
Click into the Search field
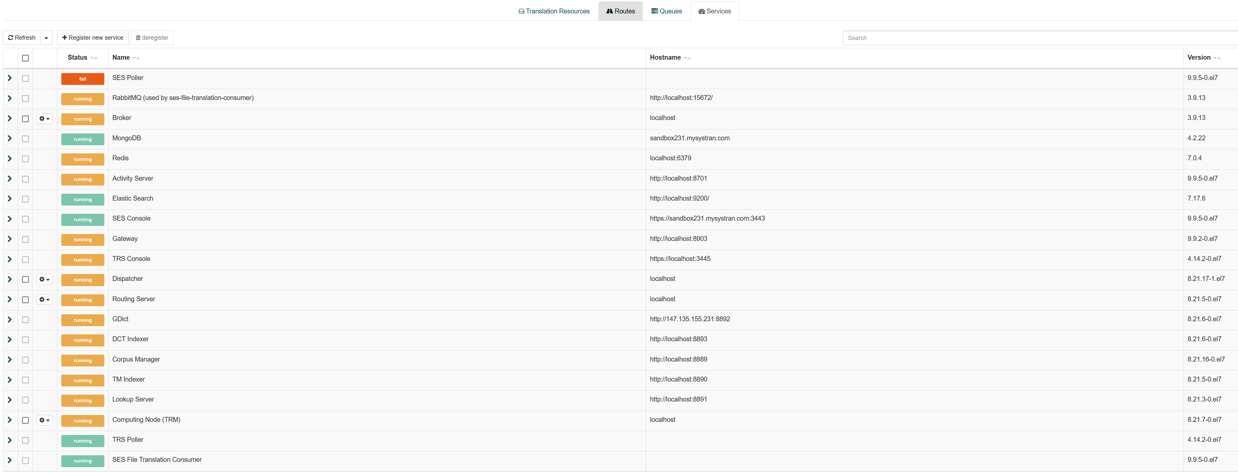point(1040,38)
